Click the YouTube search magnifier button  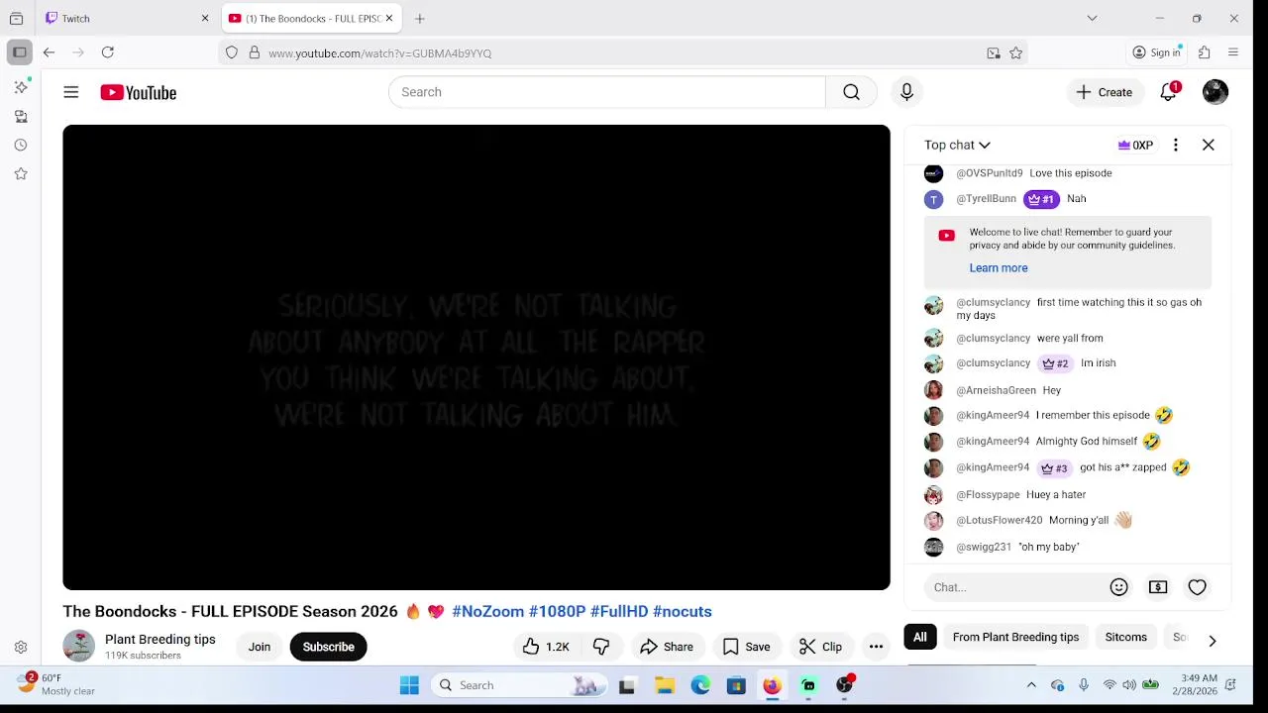tap(851, 92)
